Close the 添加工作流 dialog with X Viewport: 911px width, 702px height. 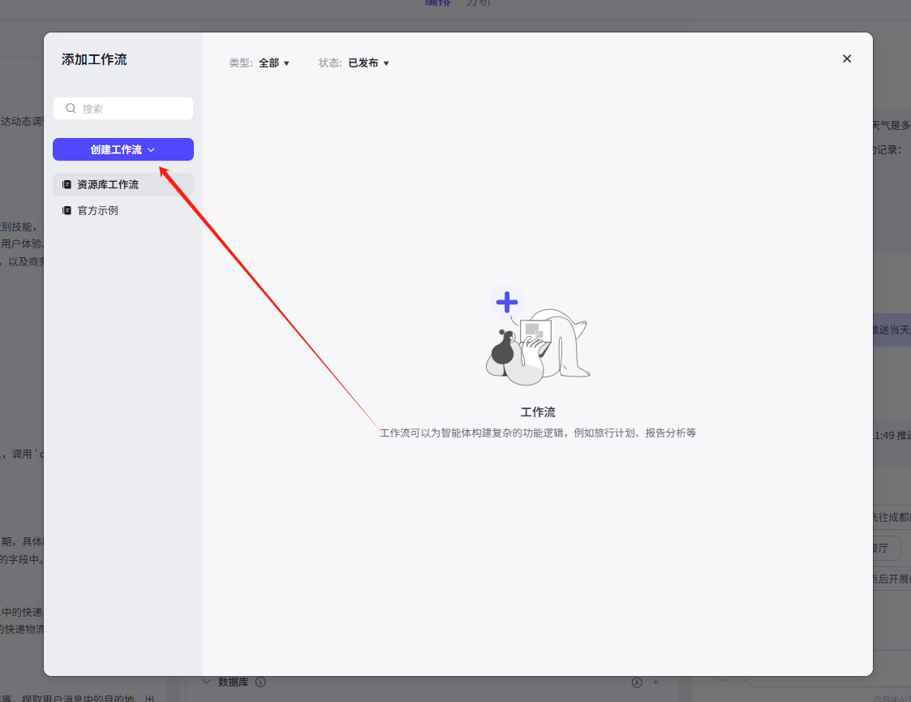847,58
